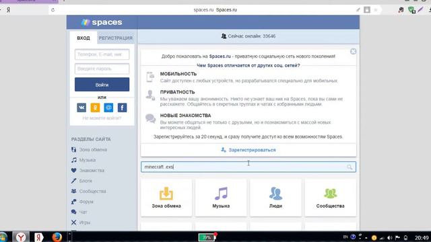This screenshot has height=242, width=431.
Task: Log in via VK icon
Action: 81,108
